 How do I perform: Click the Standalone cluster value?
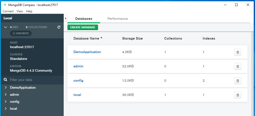pyautogui.click(x=19, y=59)
